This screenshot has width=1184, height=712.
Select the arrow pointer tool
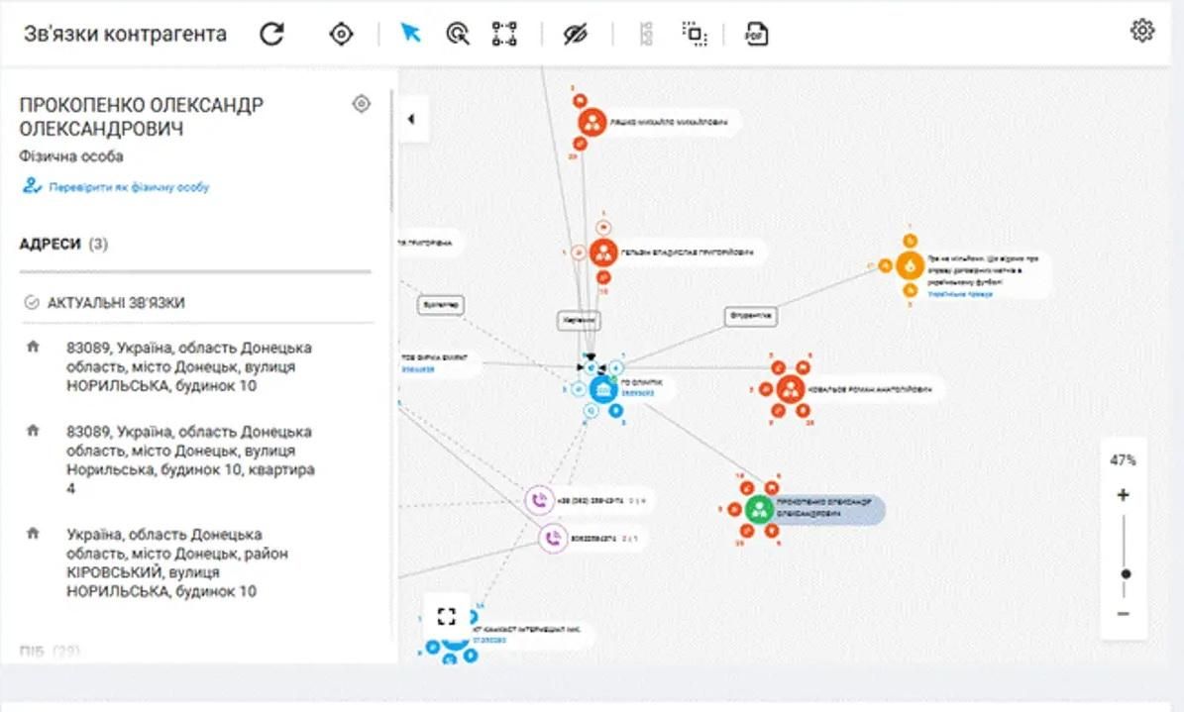(x=410, y=34)
